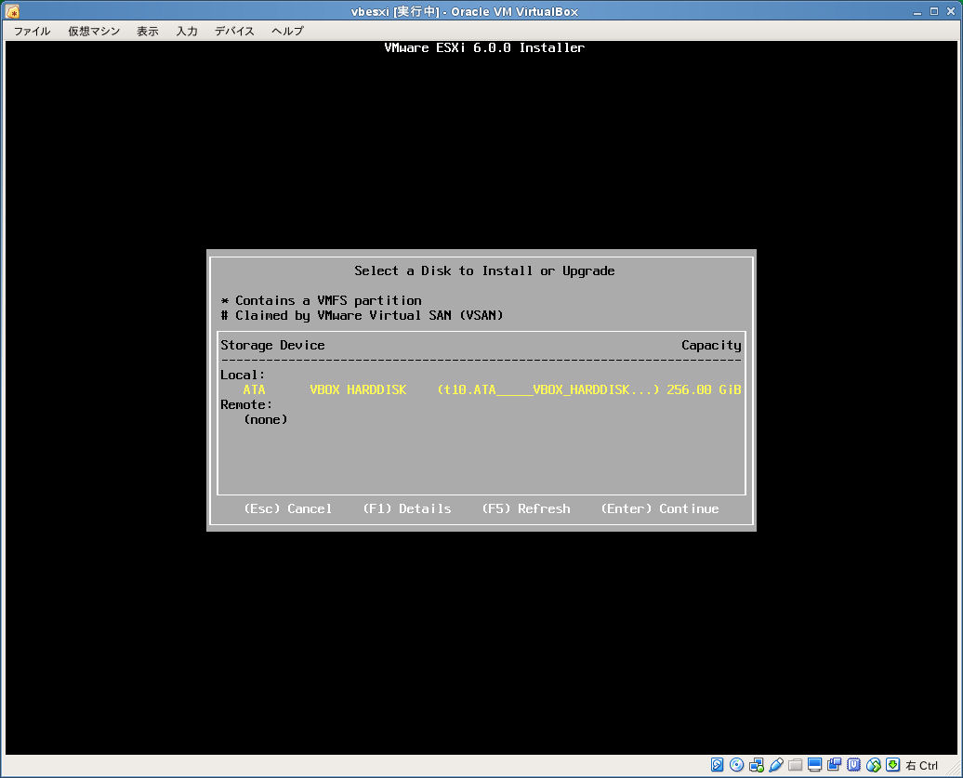
Task: Minimize the VirtualBox window
Action: [x=917, y=12]
